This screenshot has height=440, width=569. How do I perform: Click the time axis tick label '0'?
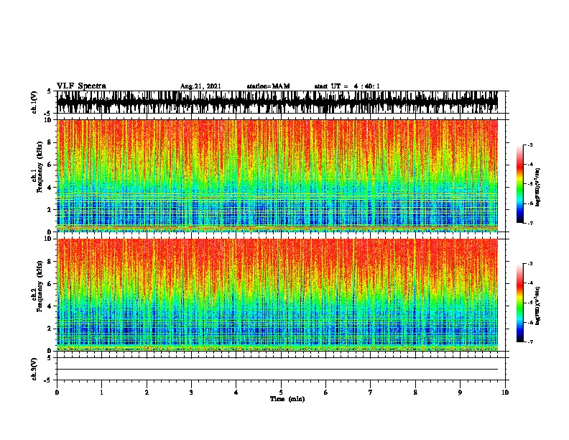click(57, 392)
